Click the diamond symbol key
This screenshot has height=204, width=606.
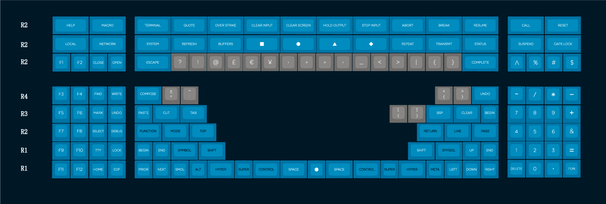(371, 44)
